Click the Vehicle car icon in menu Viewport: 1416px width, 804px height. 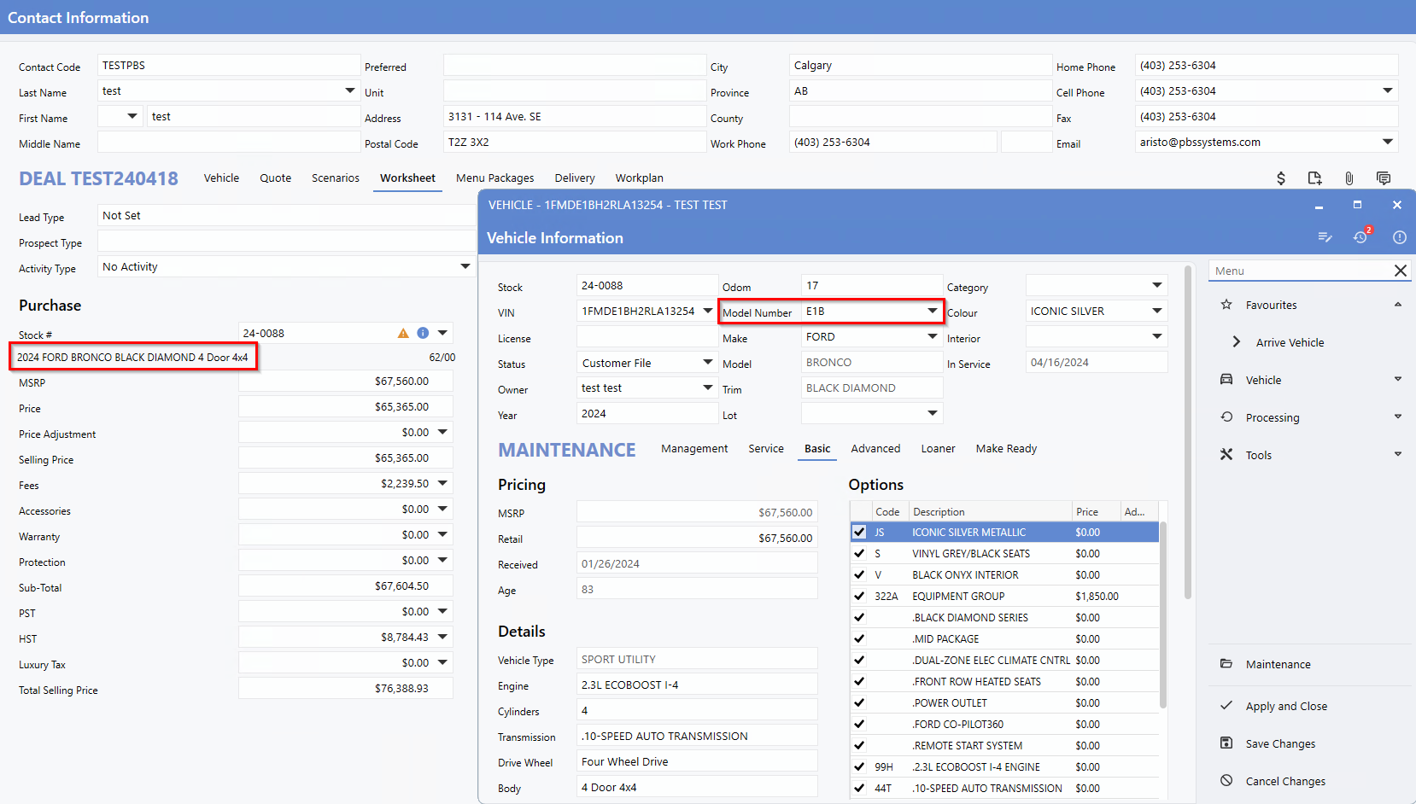coord(1226,379)
